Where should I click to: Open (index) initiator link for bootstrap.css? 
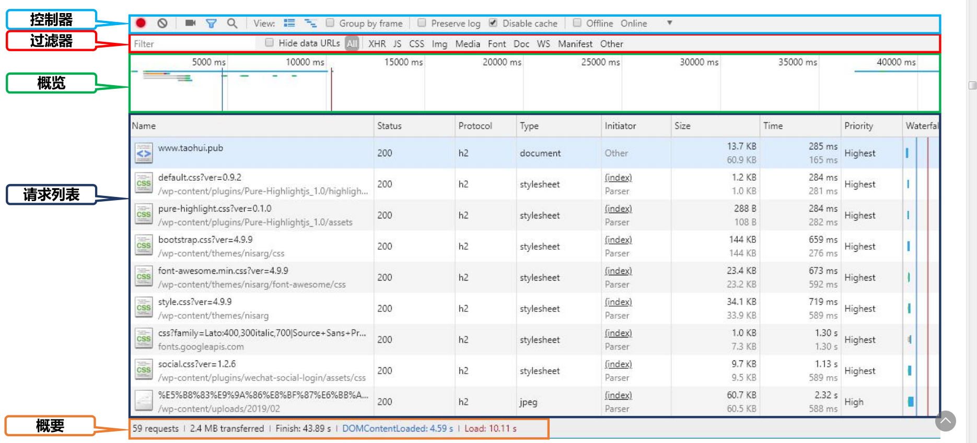(x=618, y=240)
